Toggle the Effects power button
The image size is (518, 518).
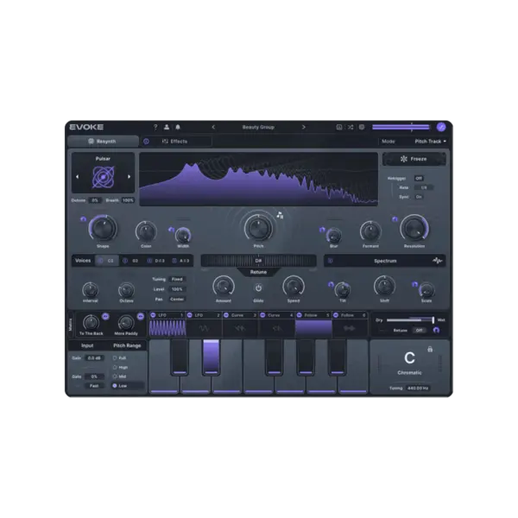pyautogui.click(x=146, y=142)
